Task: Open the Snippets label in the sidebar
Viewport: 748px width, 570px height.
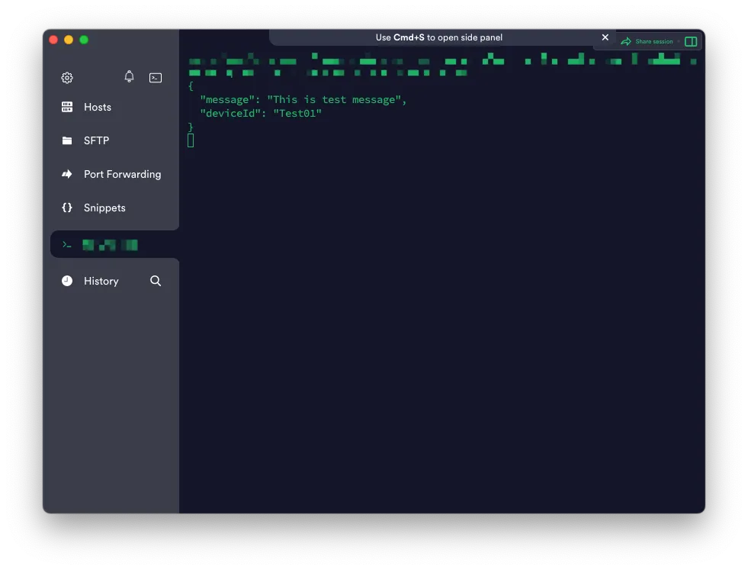Action: point(104,208)
